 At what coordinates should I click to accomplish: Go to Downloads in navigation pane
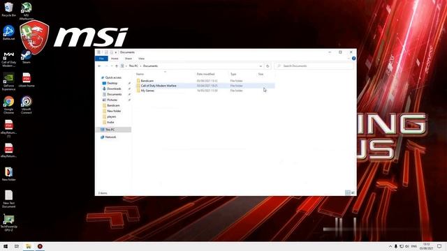114,89
